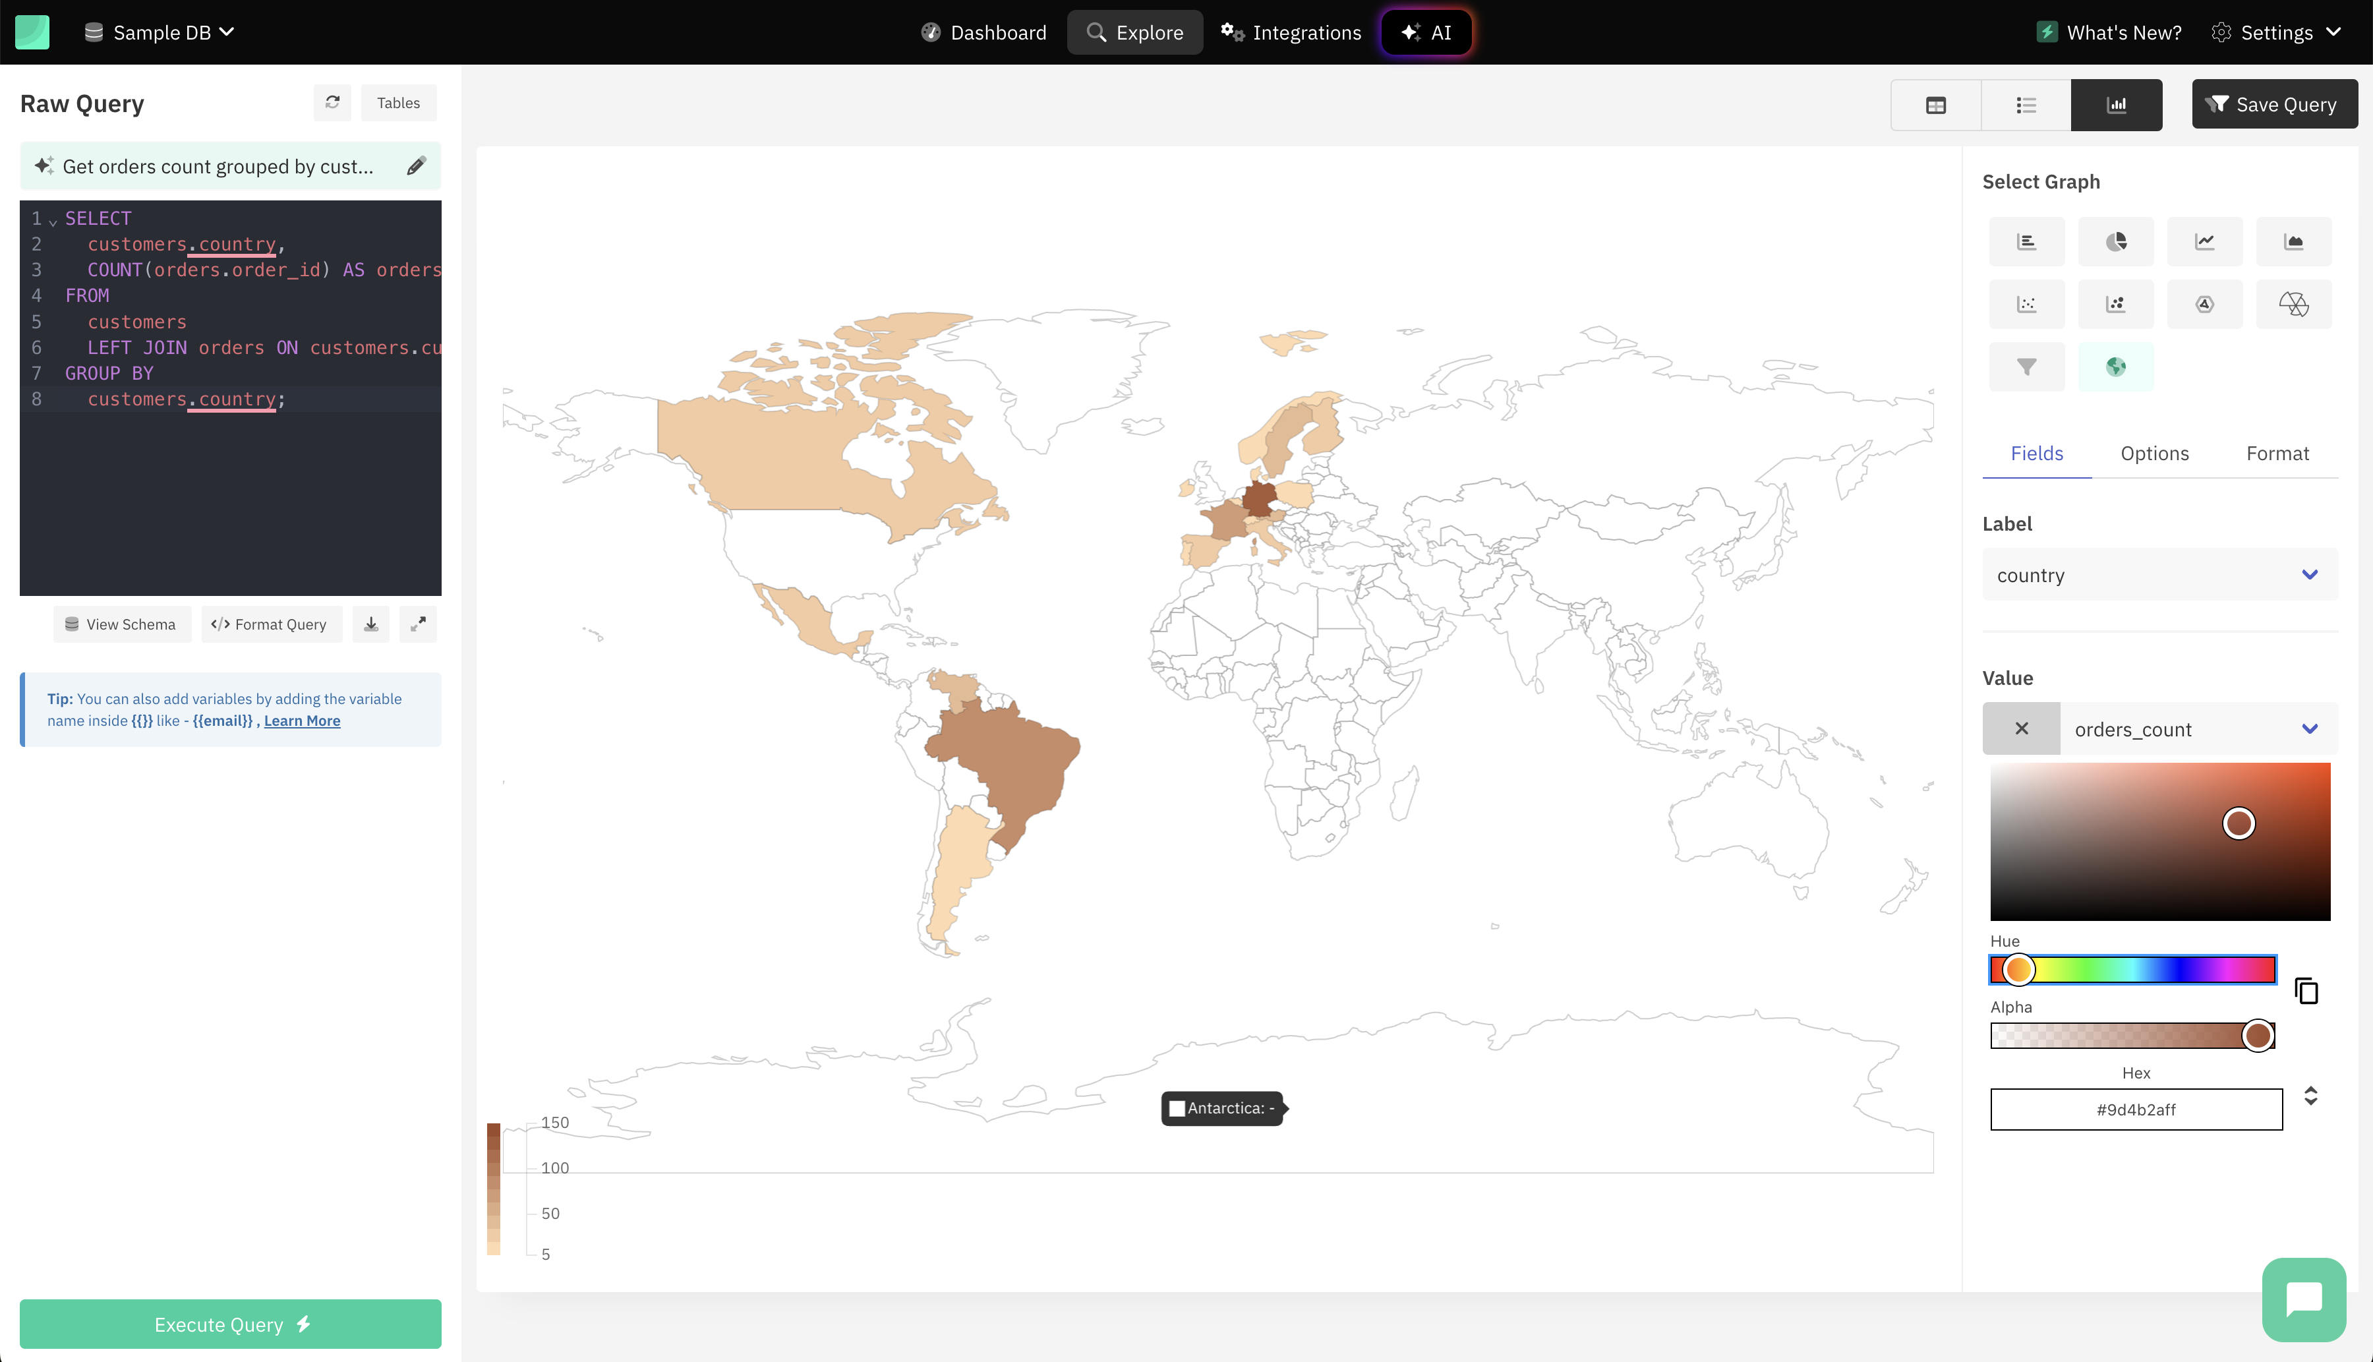The width and height of the screenshot is (2373, 1362).
Task: Select the pie chart graph type
Action: point(2116,241)
